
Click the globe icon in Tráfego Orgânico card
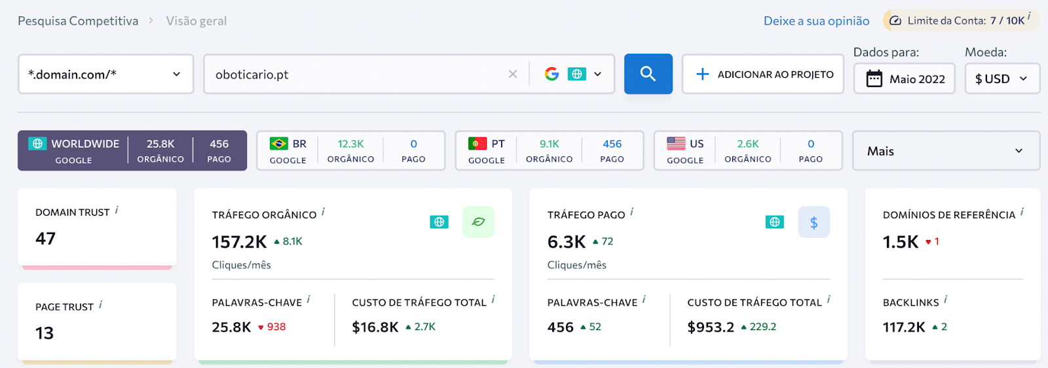(439, 222)
